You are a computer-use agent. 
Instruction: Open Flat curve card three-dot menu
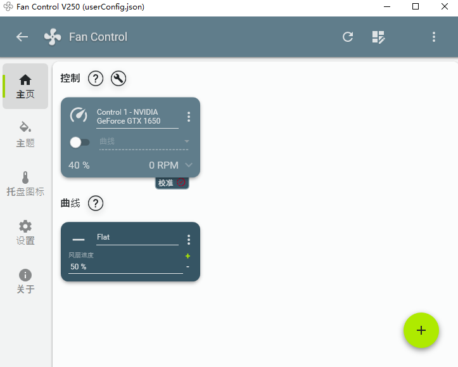tap(189, 240)
